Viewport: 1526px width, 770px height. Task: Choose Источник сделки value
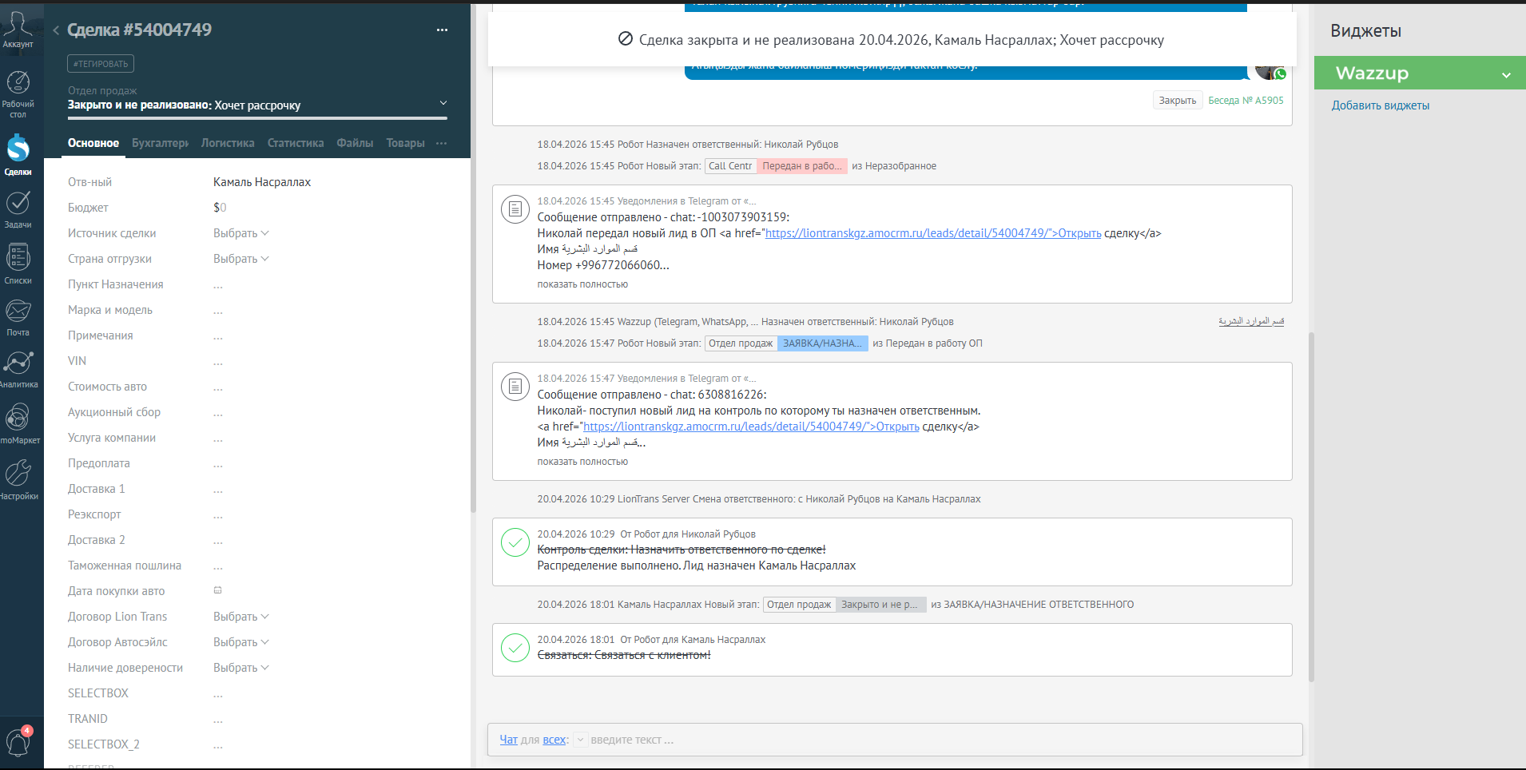(x=240, y=233)
